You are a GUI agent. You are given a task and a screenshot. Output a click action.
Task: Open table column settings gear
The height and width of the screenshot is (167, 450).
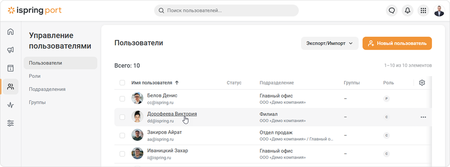click(422, 83)
